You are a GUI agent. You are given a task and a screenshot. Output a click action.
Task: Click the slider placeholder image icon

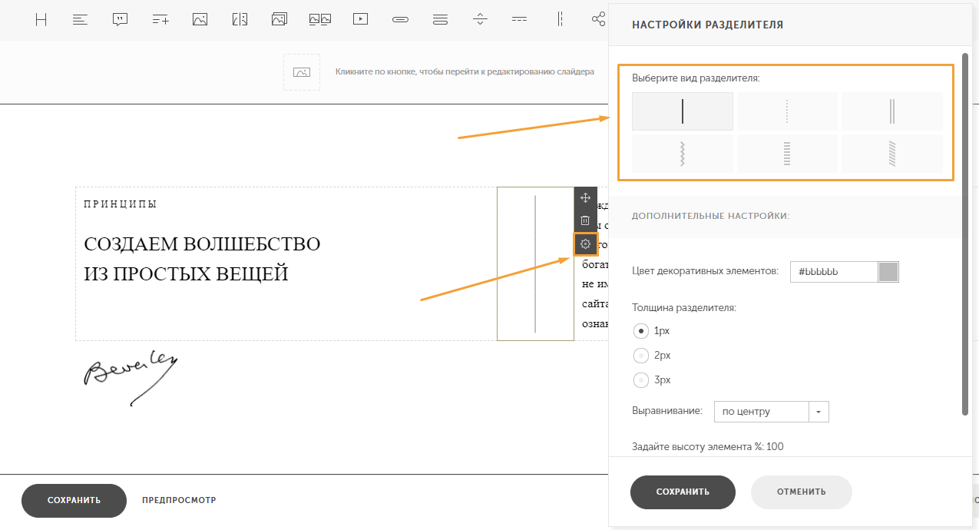(302, 72)
